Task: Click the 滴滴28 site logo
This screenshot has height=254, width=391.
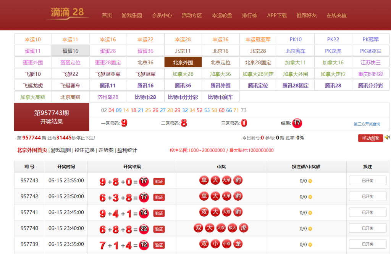Action: click(x=67, y=12)
